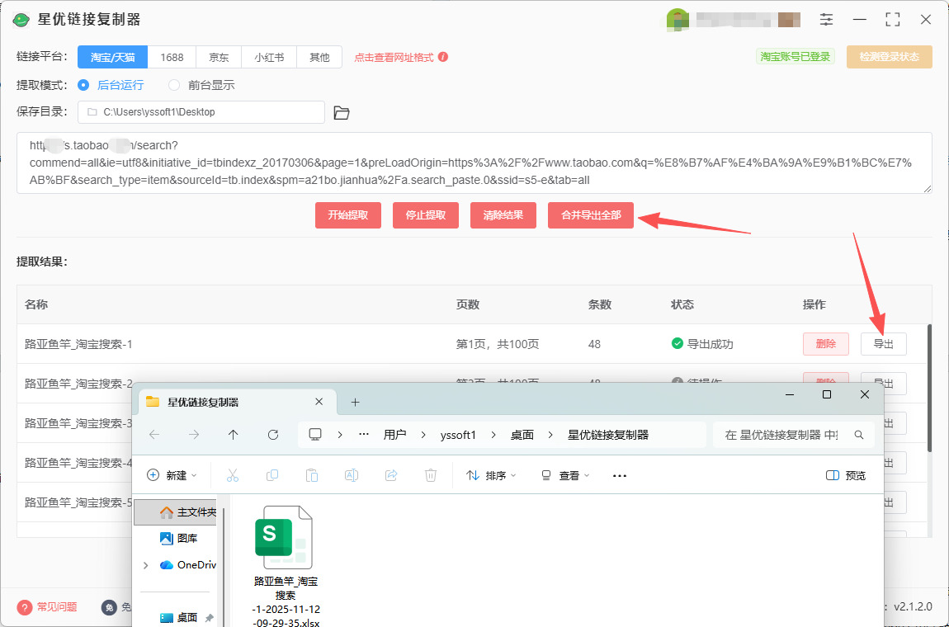
Task: Expand chevron after 桌面 in address bar
Action: (x=550, y=435)
